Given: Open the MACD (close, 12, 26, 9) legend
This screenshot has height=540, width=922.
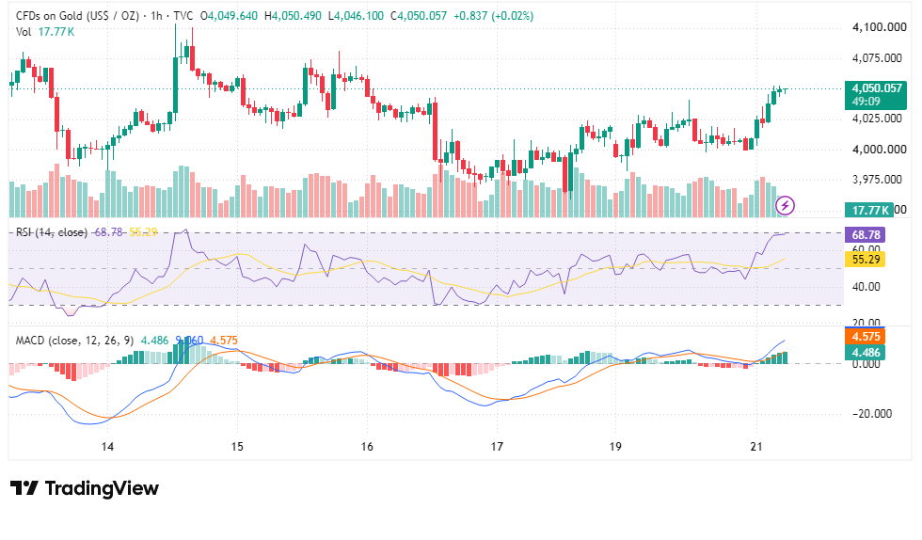Looking at the screenshot, I should pyautogui.click(x=74, y=341).
